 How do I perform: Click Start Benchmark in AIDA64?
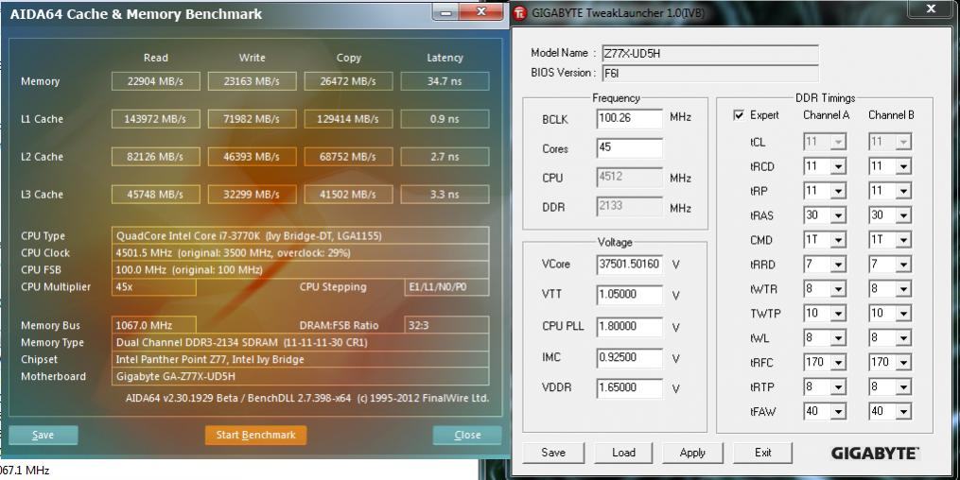click(256, 435)
